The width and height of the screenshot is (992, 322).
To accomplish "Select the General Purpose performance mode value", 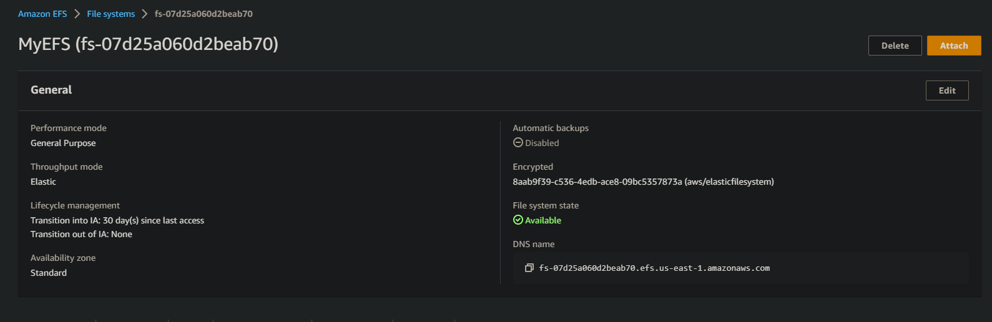I will pyautogui.click(x=63, y=143).
